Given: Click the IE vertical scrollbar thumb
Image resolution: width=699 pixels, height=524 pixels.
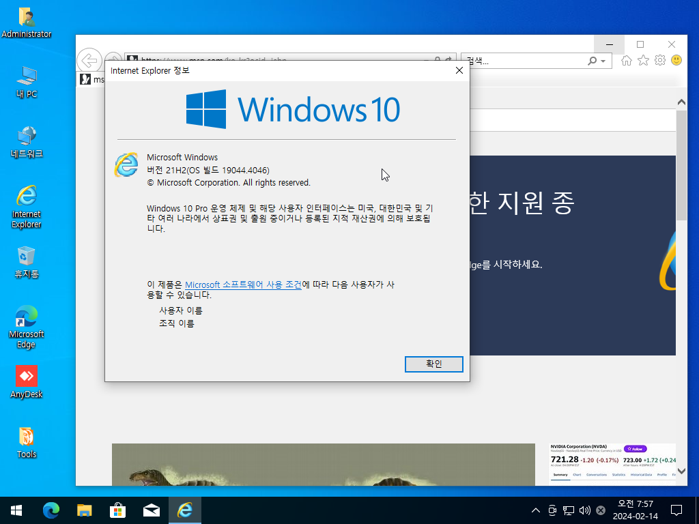Looking at the screenshot, I should (x=681, y=165).
